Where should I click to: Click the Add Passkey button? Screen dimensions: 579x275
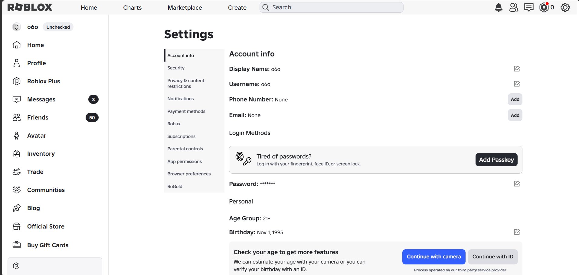click(x=496, y=160)
